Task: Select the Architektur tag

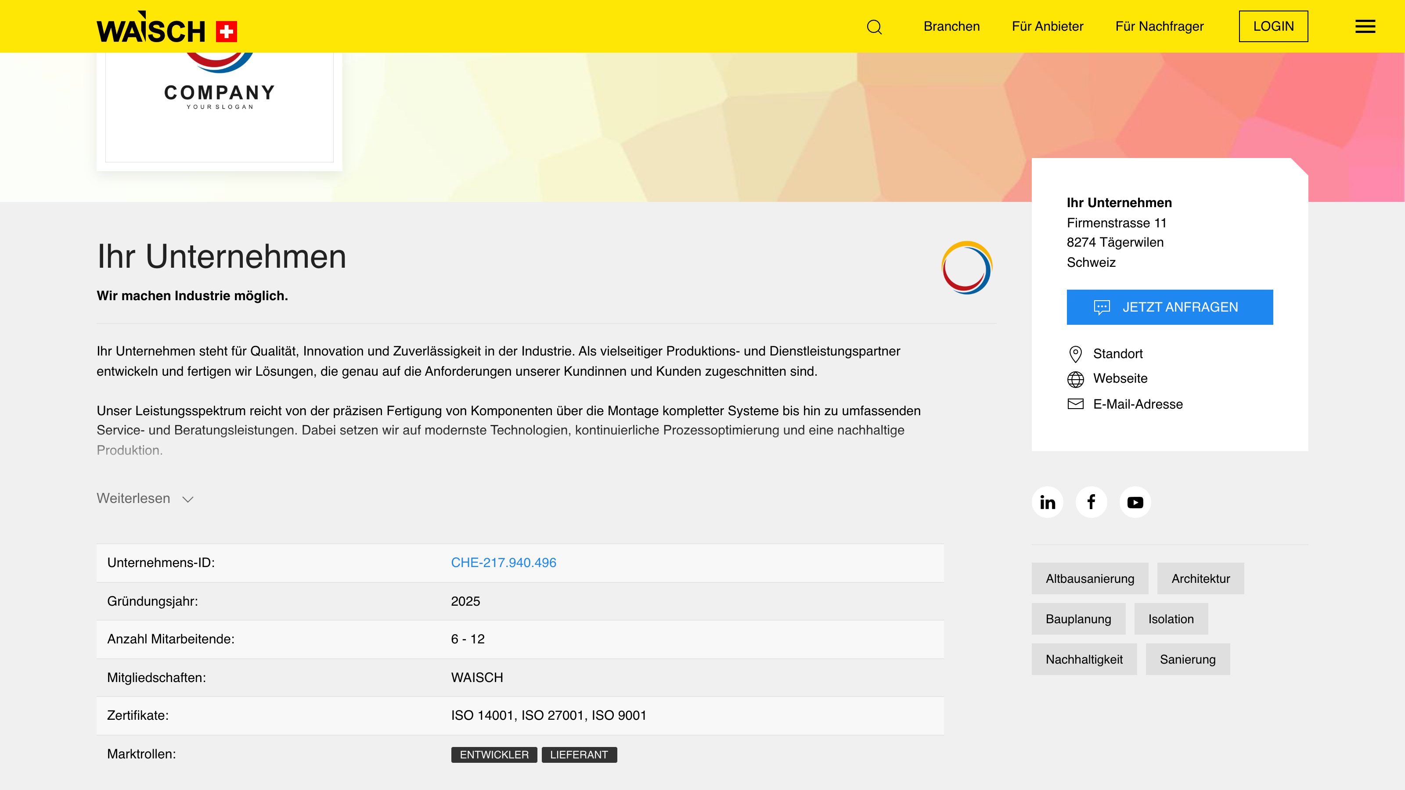Action: pos(1200,578)
